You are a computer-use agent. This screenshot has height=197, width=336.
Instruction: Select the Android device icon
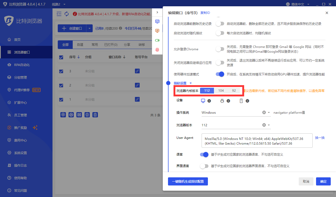[222, 101]
